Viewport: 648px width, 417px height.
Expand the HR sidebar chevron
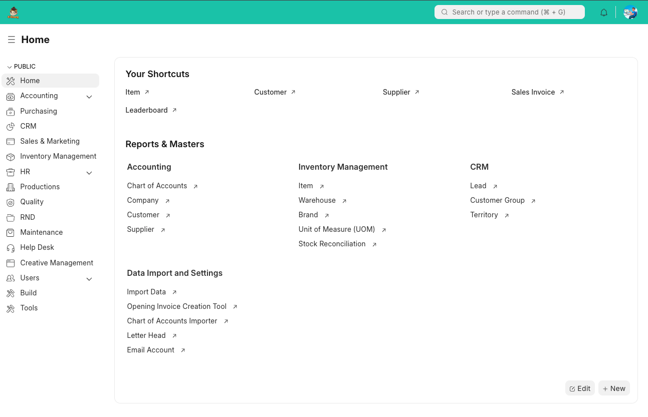(x=89, y=172)
